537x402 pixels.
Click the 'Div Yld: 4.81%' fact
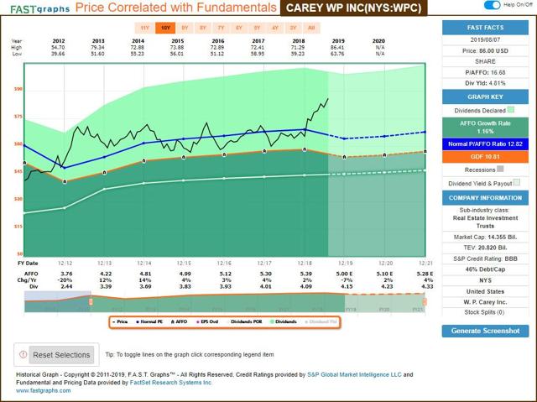[485, 83]
